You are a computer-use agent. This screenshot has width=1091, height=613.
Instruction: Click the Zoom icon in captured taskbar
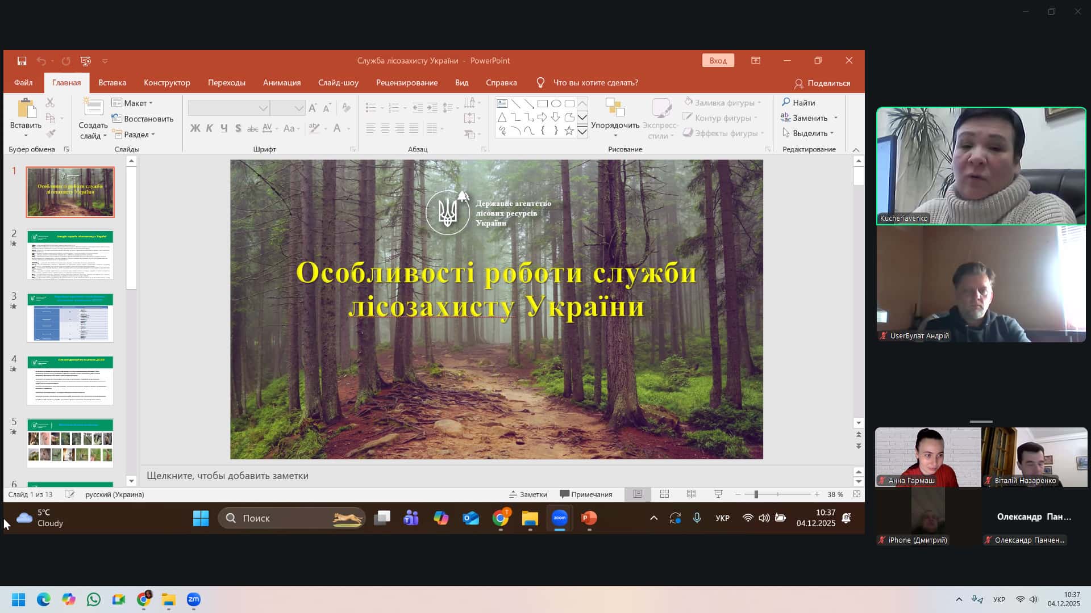[560, 518]
